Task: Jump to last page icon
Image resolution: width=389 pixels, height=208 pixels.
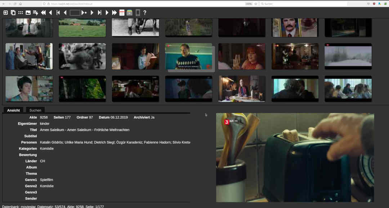Action: pyautogui.click(x=99, y=13)
